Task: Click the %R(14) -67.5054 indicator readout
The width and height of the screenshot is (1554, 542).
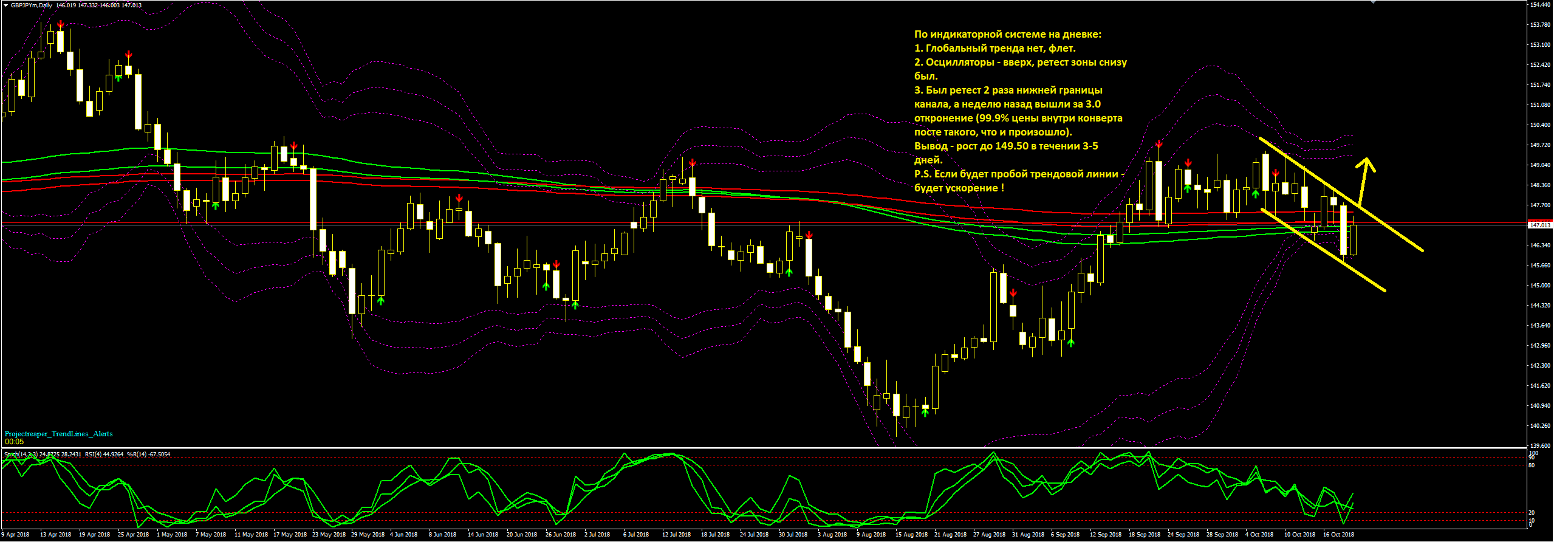Action: pos(148,455)
